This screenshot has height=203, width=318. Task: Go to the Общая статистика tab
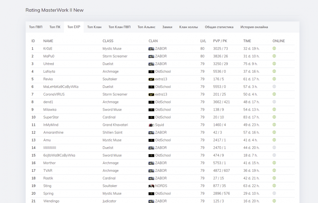pos(219,27)
